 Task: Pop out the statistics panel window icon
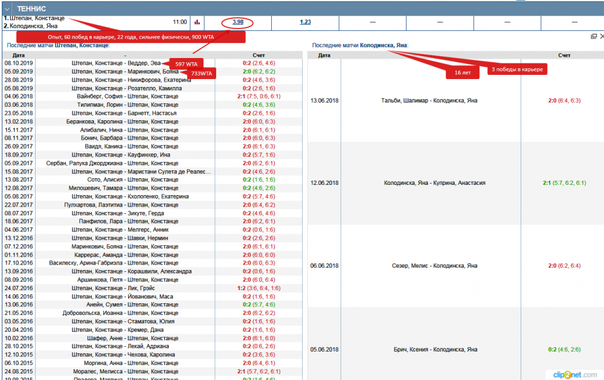[593, 36]
